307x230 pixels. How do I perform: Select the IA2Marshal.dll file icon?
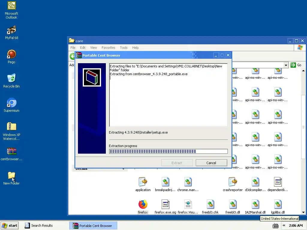255,207
